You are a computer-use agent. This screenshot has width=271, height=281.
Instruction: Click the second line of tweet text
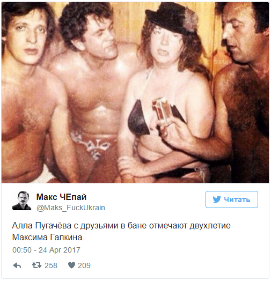[48, 238]
